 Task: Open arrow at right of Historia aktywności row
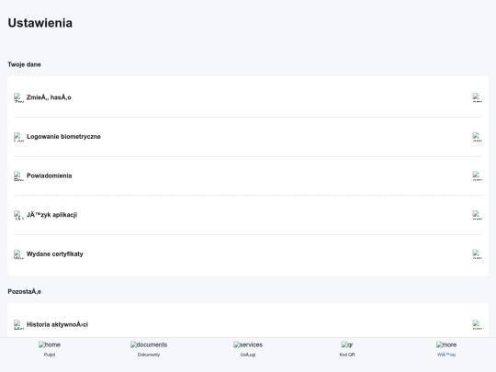tap(478, 324)
